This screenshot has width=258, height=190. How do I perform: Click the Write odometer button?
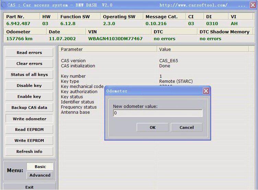pyautogui.click(x=29, y=119)
